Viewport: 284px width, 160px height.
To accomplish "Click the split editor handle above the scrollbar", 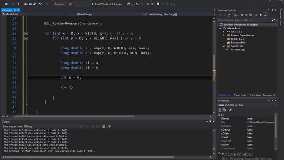I will coord(214,18).
